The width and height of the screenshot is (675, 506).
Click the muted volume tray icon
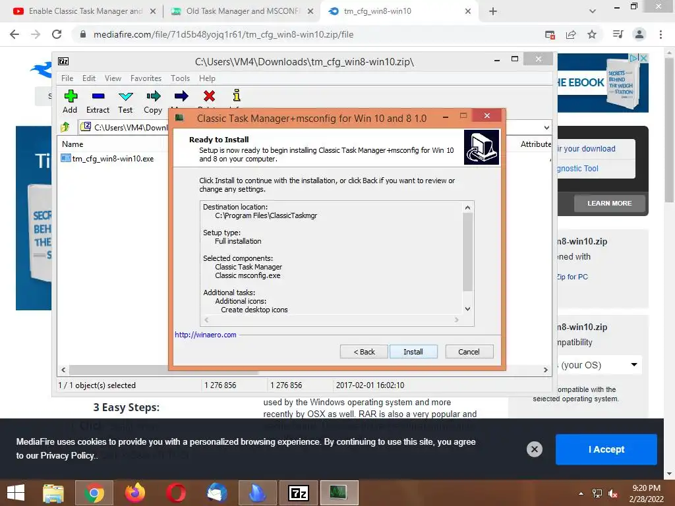(x=613, y=493)
